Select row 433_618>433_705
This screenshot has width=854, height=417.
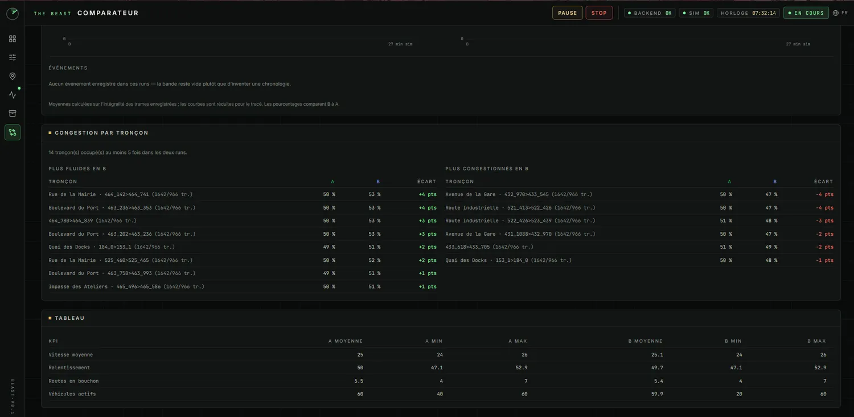coord(639,247)
